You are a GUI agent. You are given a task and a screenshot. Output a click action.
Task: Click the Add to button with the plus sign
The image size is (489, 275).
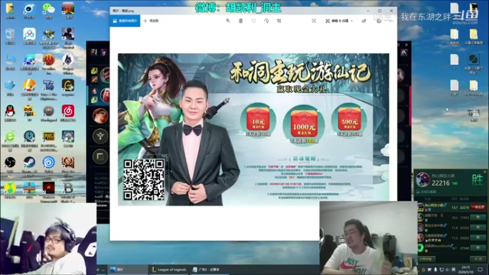coord(151,21)
